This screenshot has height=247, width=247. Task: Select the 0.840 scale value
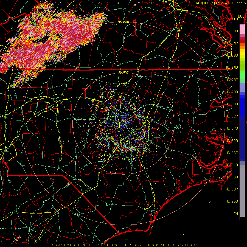click(232, 68)
